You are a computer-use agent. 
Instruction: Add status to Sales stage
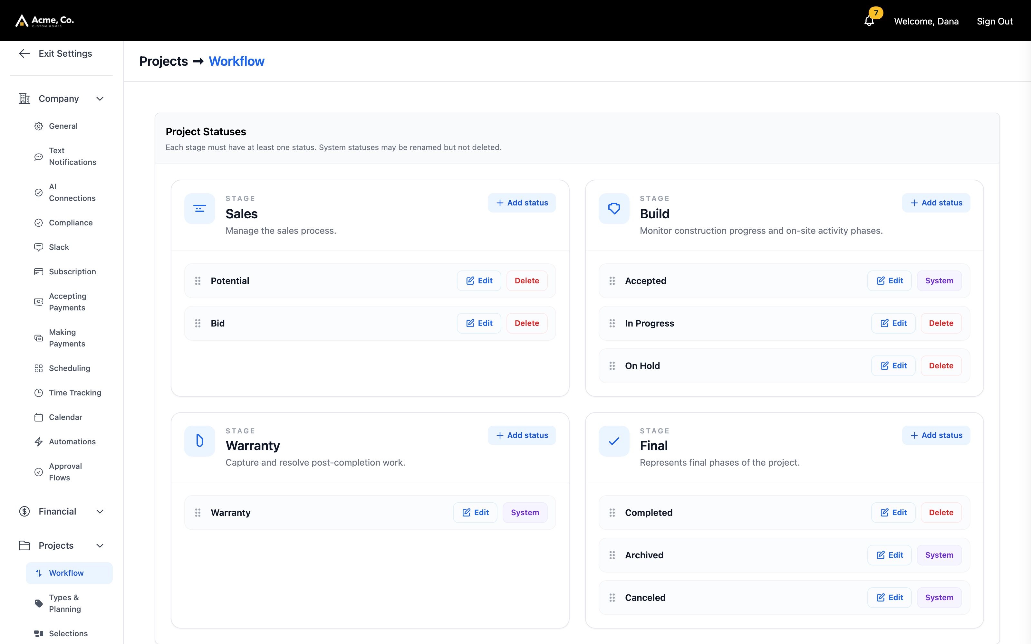[x=522, y=203]
